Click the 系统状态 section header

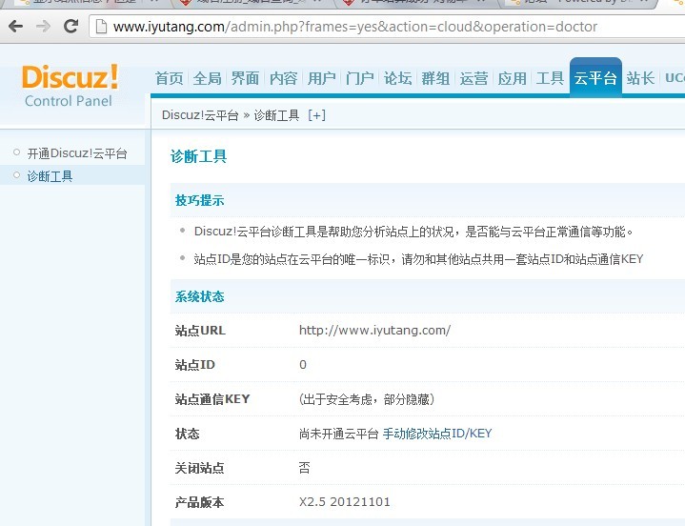click(x=200, y=297)
